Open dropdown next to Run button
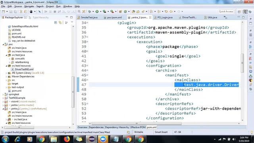This screenshot has width=254, height=143. point(100,12)
